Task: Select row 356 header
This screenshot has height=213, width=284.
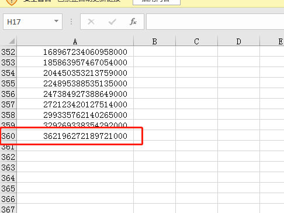Action: coord(8,94)
